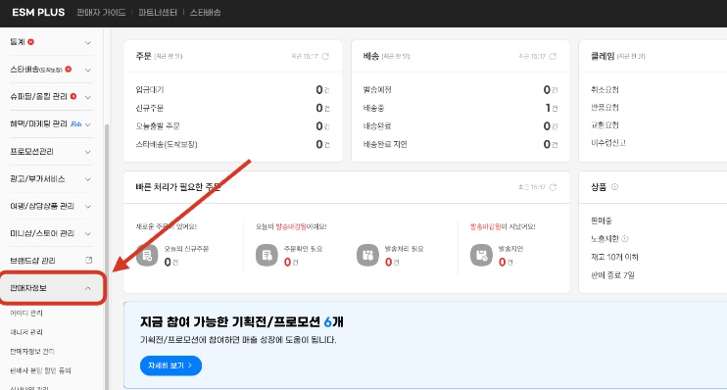Click 취소요청 in the 클레임 card

click(x=605, y=89)
